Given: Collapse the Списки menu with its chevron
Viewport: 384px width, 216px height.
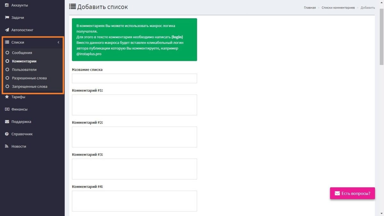Looking at the screenshot, I should click(58, 42).
